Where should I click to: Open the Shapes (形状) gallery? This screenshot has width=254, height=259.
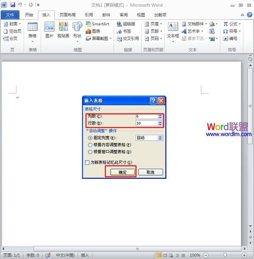[77, 32]
